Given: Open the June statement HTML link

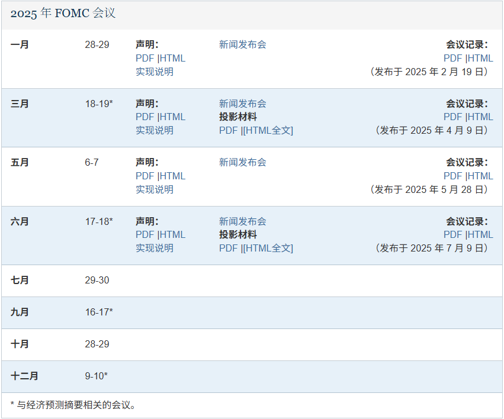Looking at the screenshot, I should (172, 235).
